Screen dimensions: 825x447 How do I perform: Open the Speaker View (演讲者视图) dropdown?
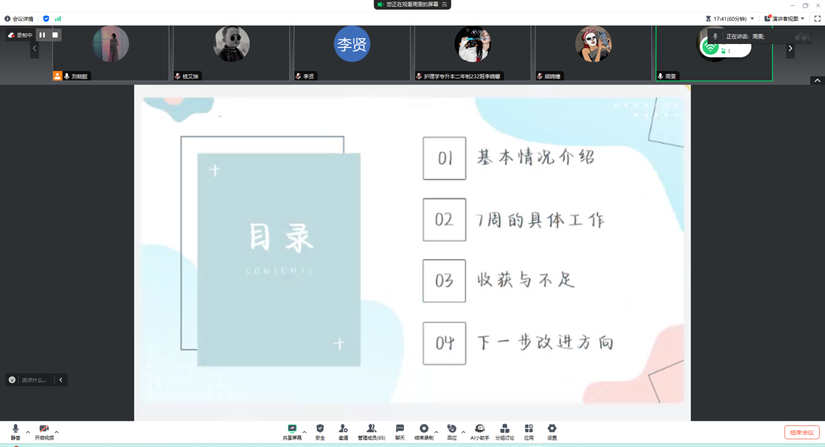tap(785, 19)
